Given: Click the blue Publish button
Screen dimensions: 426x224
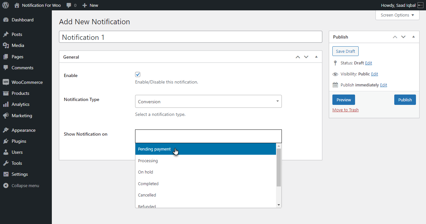Looking at the screenshot, I should (405, 100).
